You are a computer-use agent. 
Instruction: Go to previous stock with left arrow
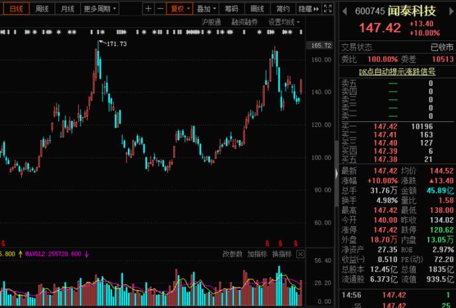345,11
